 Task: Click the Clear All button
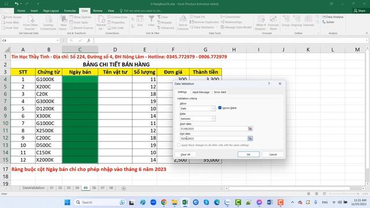(185, 154)
